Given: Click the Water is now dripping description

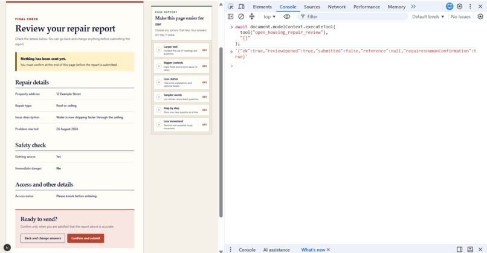Looking at the screenshot, I should pos(90,117).
